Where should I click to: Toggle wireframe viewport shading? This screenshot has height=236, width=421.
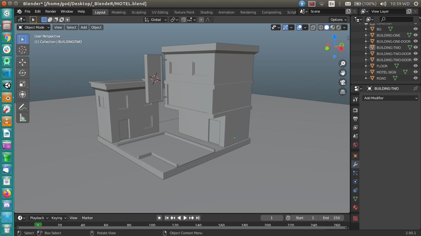click(320, 27)
